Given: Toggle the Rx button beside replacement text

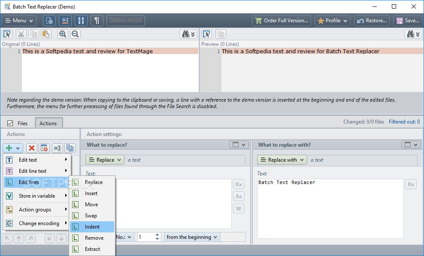Looking at the screenshot, I should tap(411, 184).
